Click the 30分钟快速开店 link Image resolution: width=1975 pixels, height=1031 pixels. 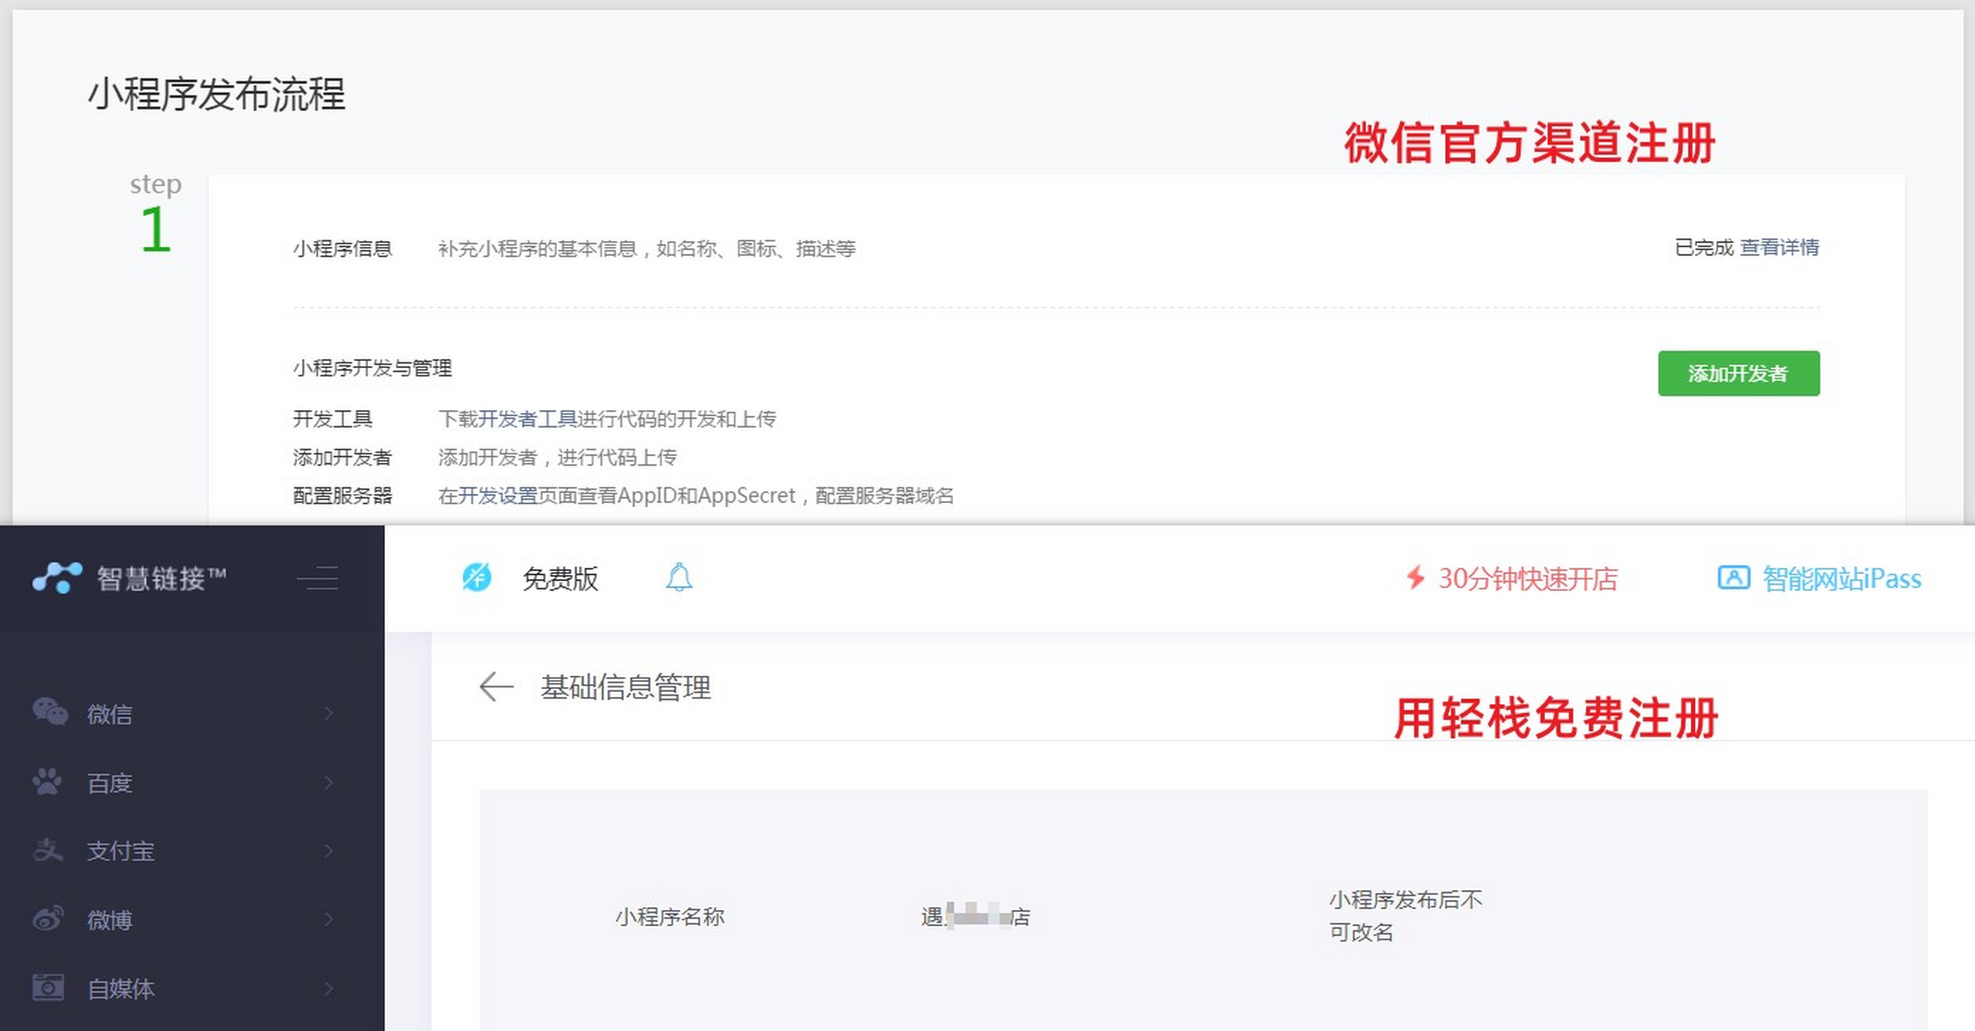[x=1528, y=578]
